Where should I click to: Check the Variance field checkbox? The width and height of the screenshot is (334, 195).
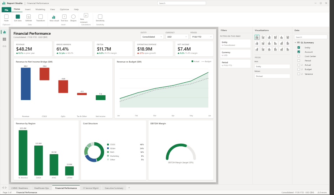(299, 74)
